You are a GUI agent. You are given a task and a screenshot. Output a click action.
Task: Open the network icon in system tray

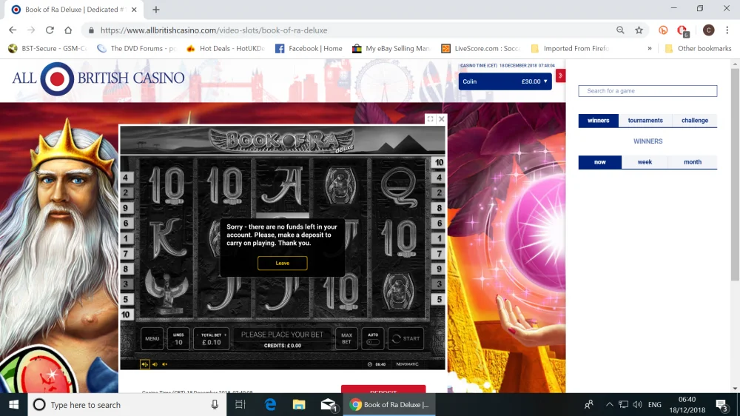click(x=623, y=405)
